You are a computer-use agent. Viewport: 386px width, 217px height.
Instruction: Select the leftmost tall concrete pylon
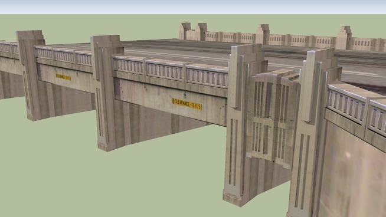(x=31, y=75)
